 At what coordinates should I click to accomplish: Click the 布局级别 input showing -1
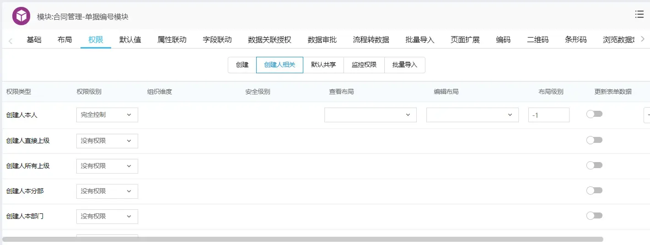(x=549, y=115)
